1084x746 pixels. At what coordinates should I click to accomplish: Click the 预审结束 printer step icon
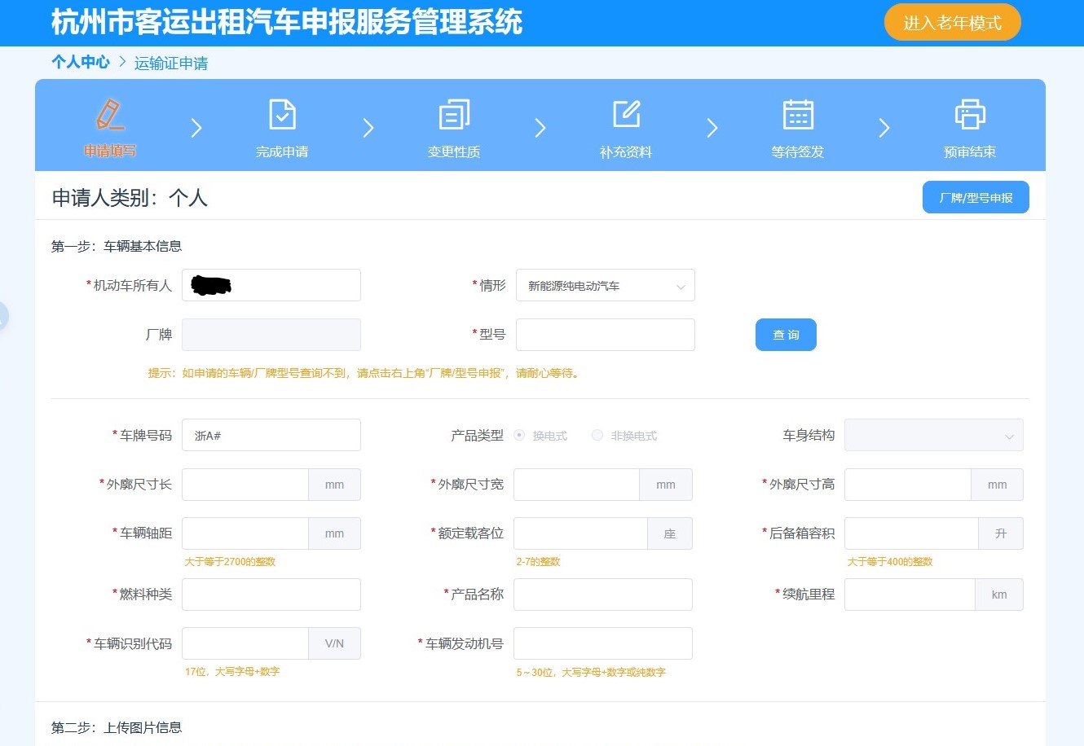coord(970,115)
